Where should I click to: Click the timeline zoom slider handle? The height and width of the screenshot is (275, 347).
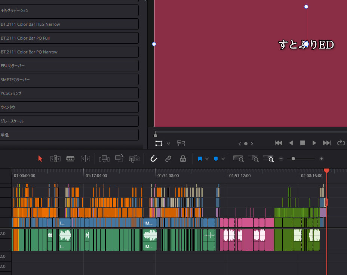click(x=293, y=159)
